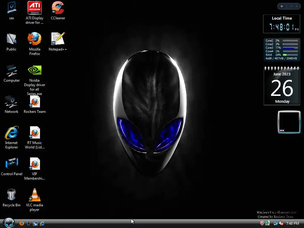
Task: Click the sidebar add gadgets plus button
Action: click(282, 6)
